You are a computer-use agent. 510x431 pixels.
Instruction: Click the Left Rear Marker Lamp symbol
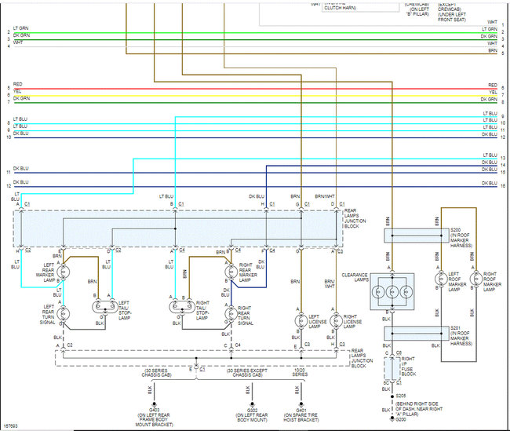[64, 272]
